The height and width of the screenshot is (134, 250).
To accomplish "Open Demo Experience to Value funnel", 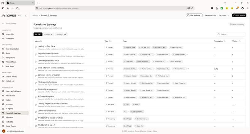I will tap(48, 61).
